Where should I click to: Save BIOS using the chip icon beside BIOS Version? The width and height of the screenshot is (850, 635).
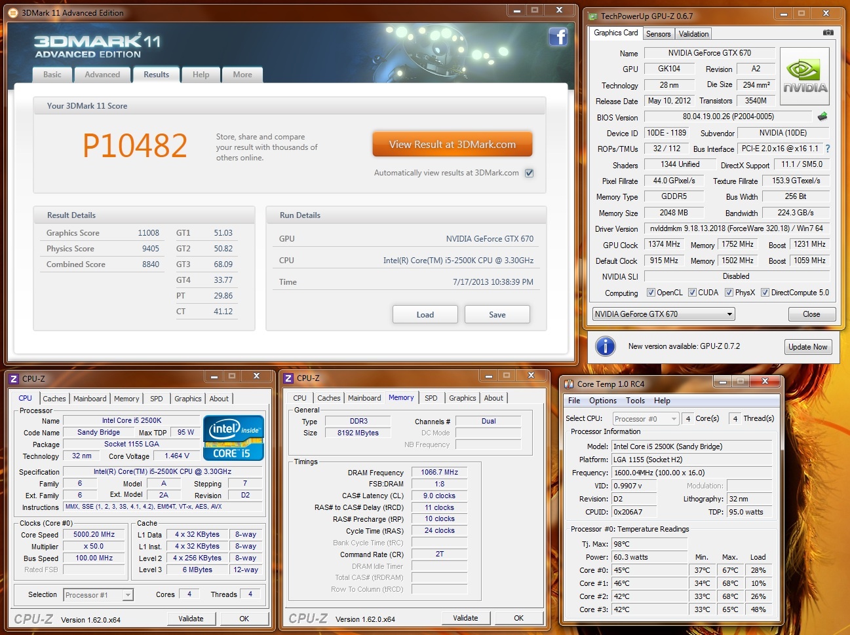point(822,117)
